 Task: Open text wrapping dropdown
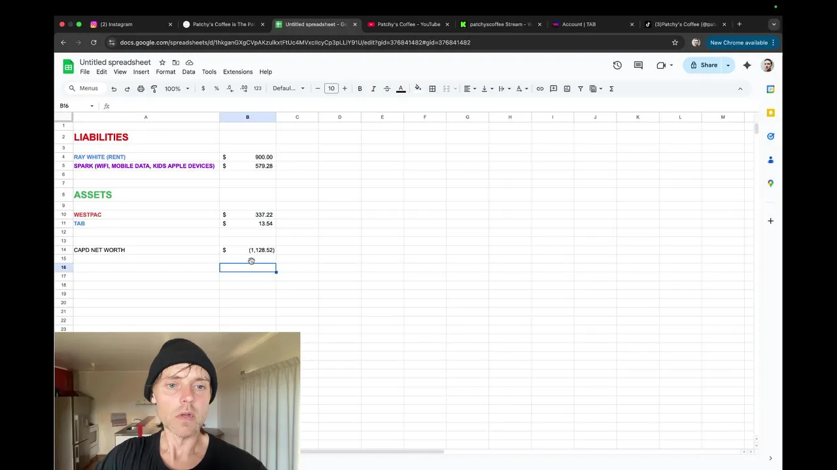click(x=504, y=89)
